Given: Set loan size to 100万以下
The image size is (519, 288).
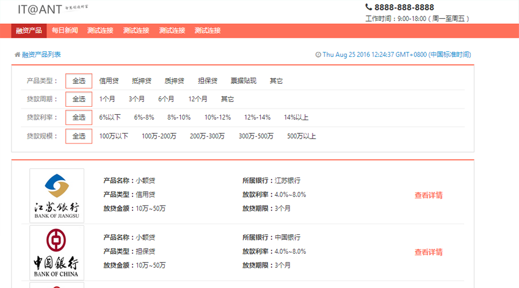Looking at the screenshot, I should [114, 136].
